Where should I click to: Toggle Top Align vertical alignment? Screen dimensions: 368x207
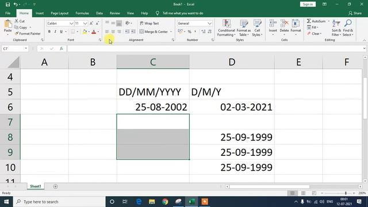tap(107, 22)
